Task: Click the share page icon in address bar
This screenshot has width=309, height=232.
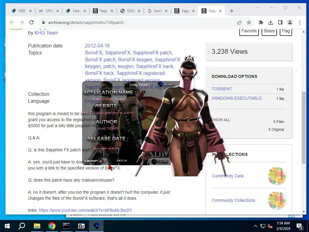Action: coord(239,22)
